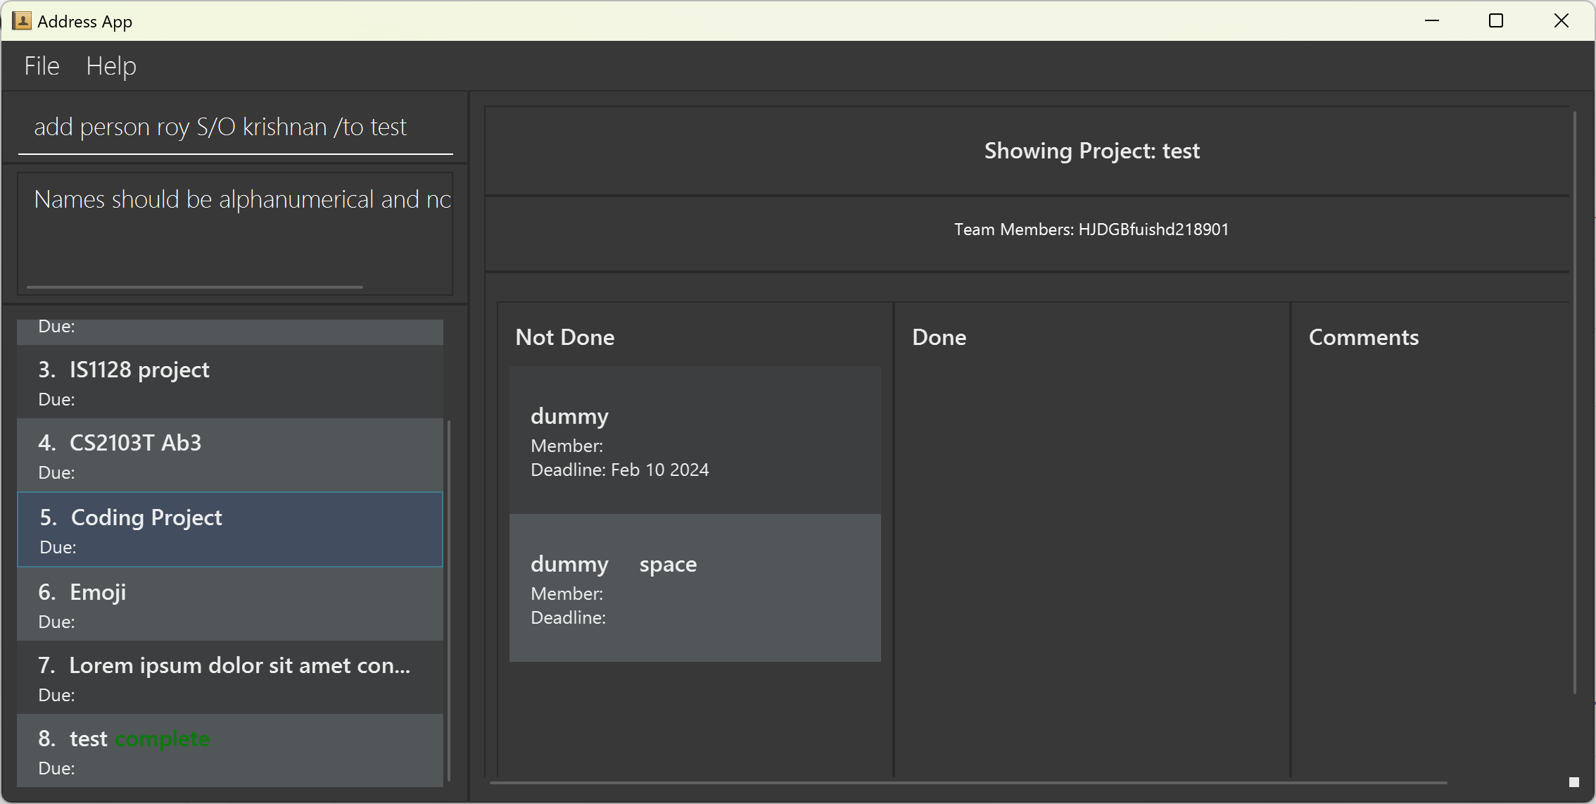Select the test complete project
The image size is (1596, 804).
click(230, 750)
